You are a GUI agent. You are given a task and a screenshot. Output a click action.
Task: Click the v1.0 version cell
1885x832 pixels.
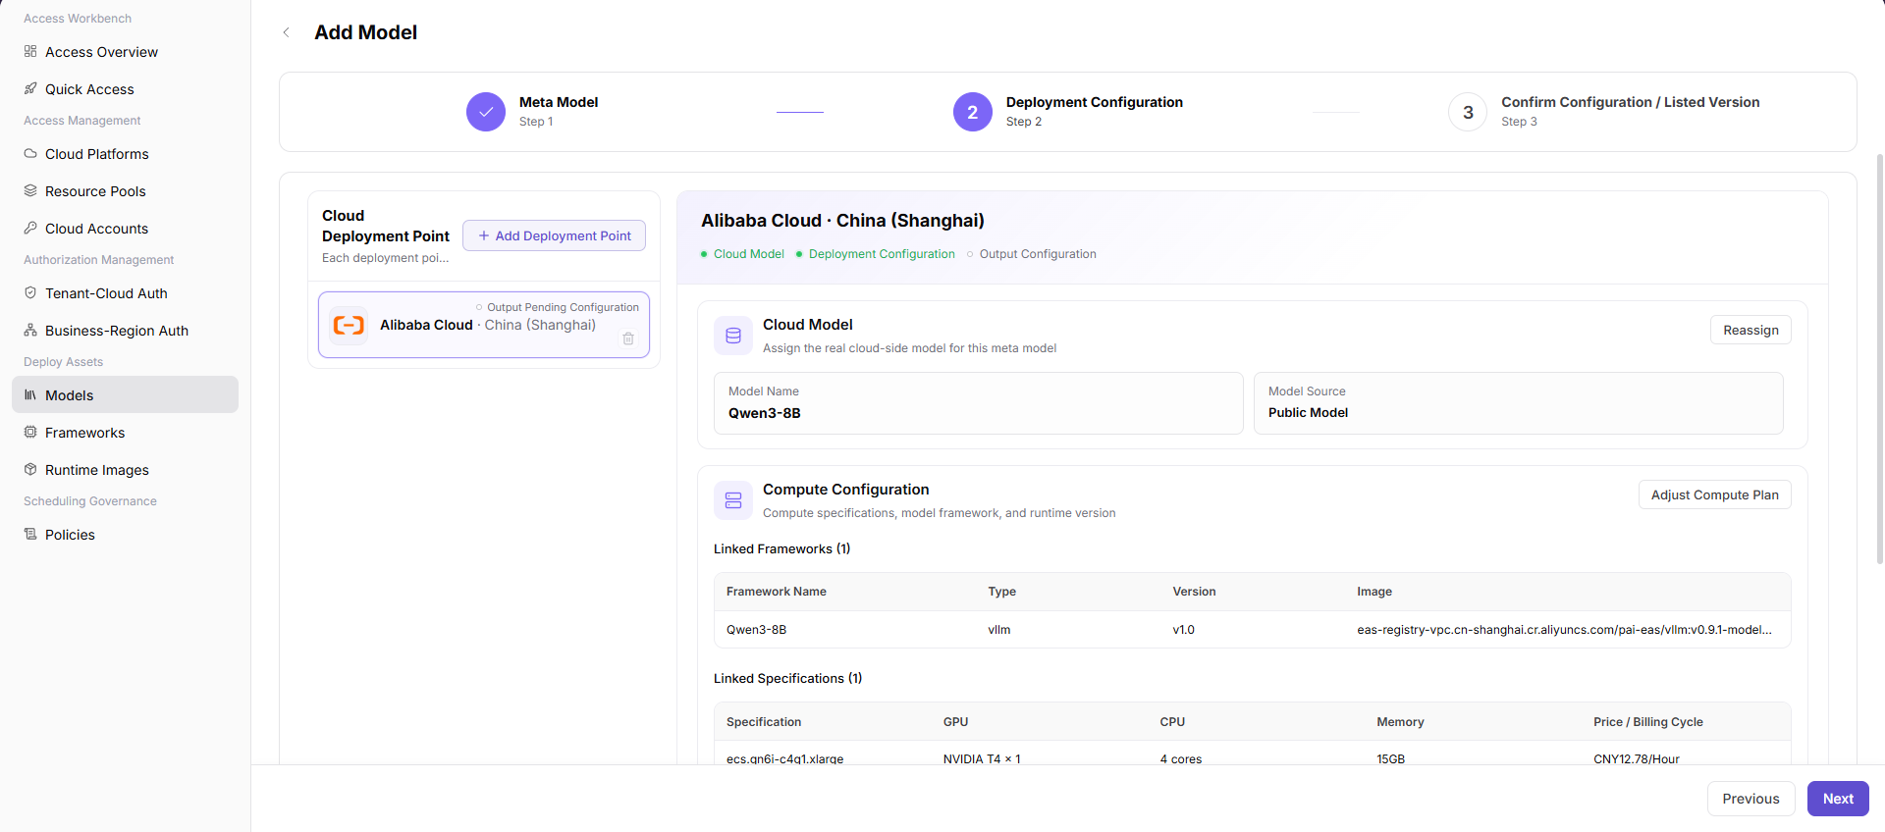[x=1183, y=630]
